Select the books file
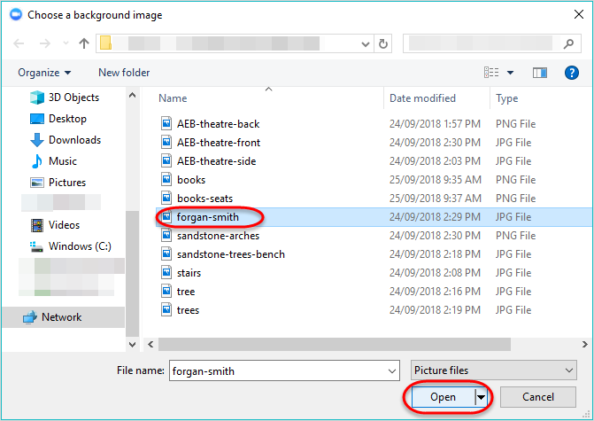 click(x=191, y=180)
